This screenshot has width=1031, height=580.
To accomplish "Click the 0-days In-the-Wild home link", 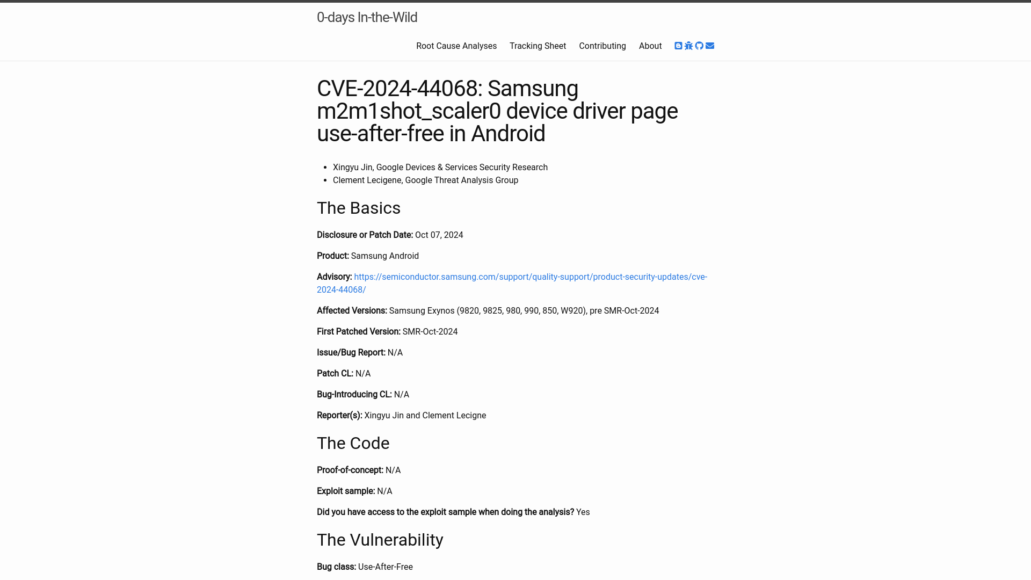I will (367, 17).
